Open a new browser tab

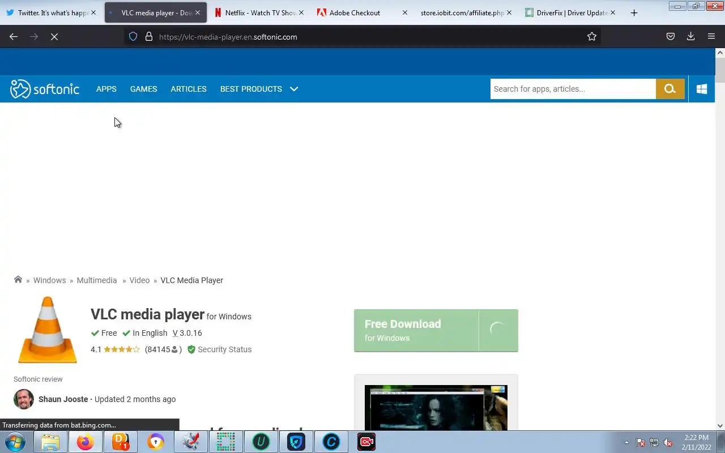[x=634, y=12]
